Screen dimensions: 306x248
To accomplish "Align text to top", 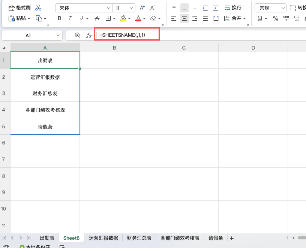I will (174, 8).
